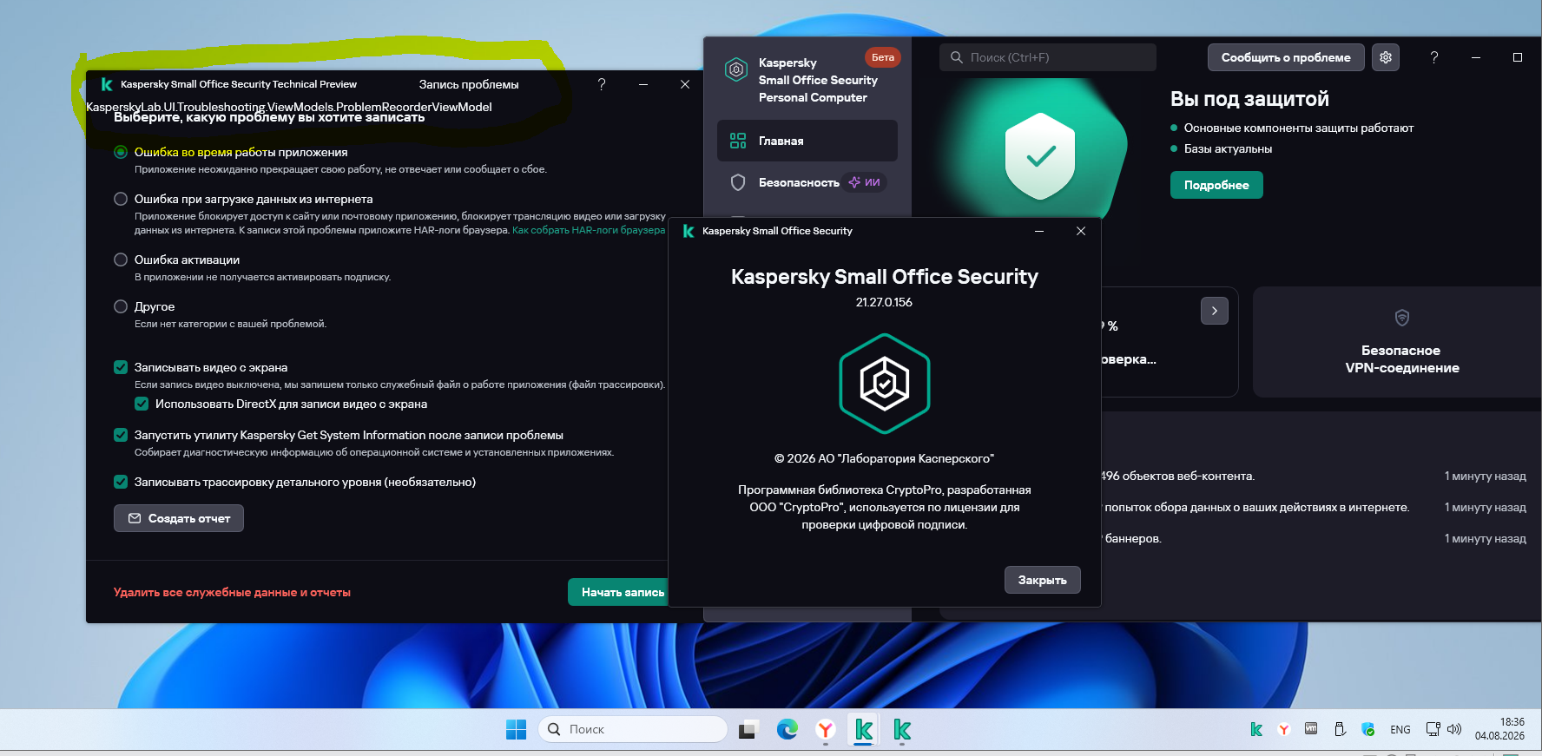Switch the ENG input language indicator
The height and width of the screenshot is (756, 1542).
click(x=1400, y=730)
